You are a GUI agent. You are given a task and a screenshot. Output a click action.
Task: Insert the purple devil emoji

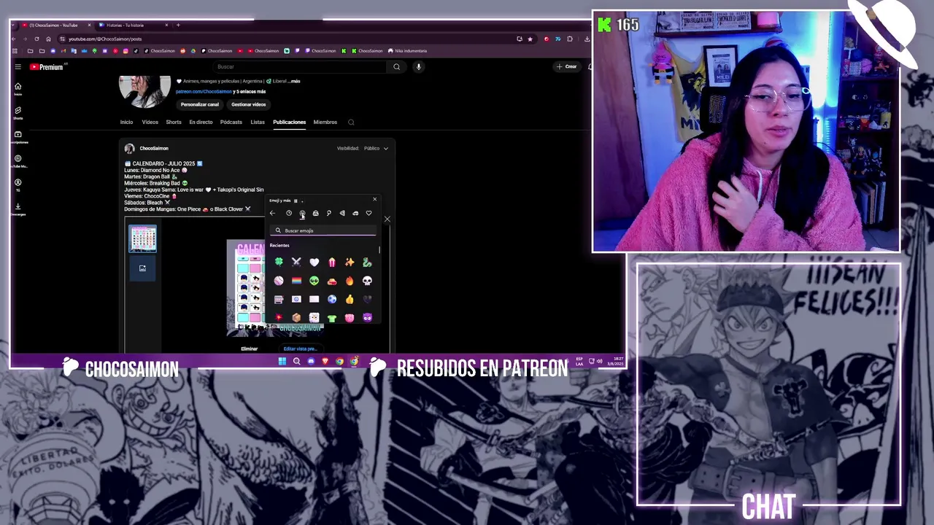367,317
